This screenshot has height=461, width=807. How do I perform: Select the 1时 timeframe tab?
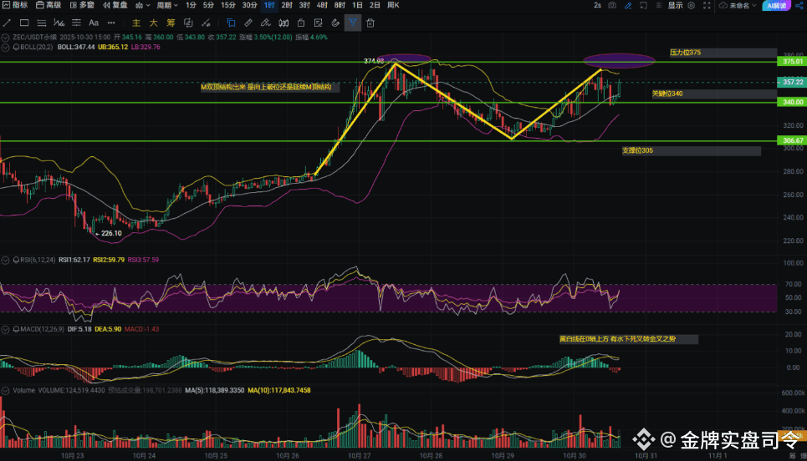(x=269, y=5)
